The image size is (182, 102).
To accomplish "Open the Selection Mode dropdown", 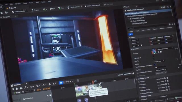I will [19, 11].
